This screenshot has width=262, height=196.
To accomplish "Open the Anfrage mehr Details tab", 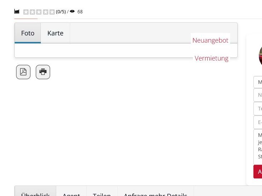I will pos(155,193).
